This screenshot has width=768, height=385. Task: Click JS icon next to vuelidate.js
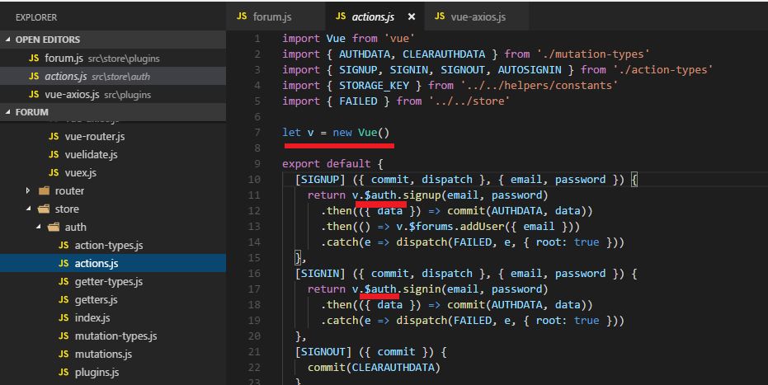point(54,155)
